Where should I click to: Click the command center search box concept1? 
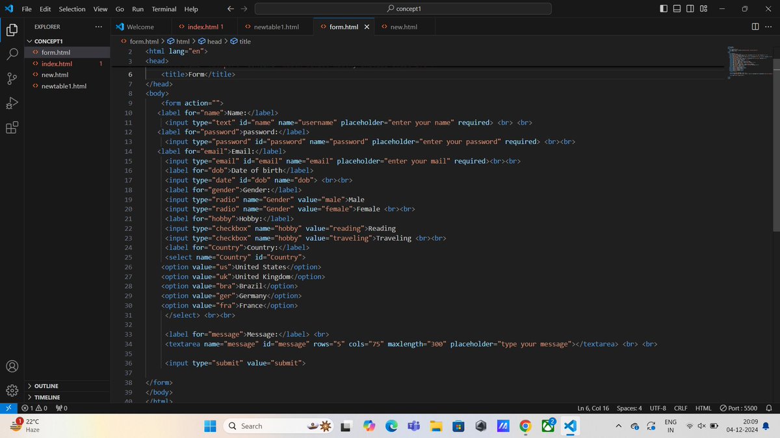tap(403, 9)
